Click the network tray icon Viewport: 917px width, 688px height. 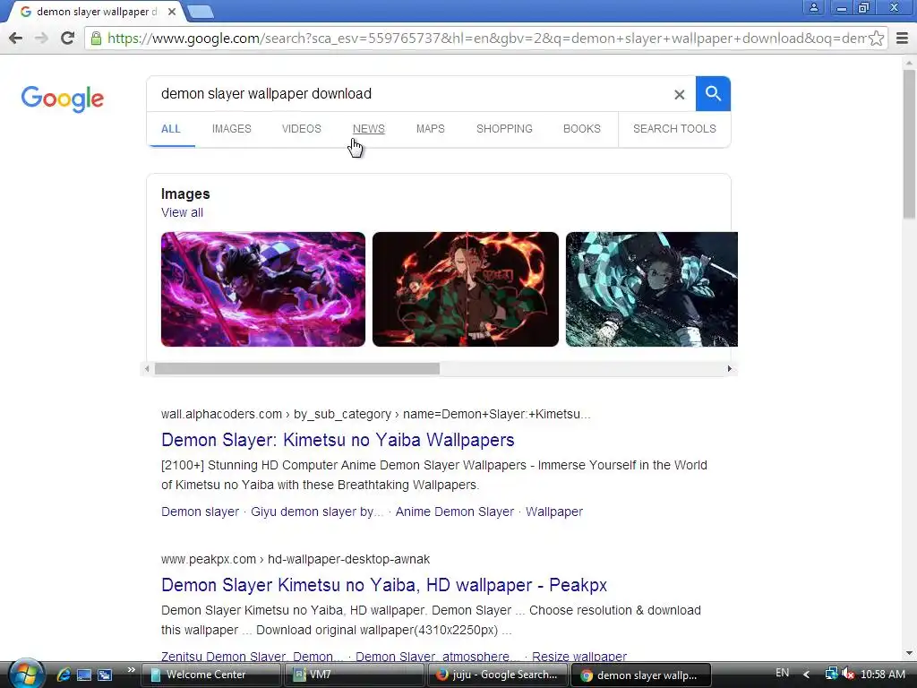click(x=831, y=675)
